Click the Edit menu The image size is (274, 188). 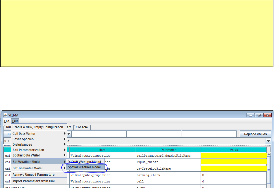pyautogui.click(x=15, y=121)
